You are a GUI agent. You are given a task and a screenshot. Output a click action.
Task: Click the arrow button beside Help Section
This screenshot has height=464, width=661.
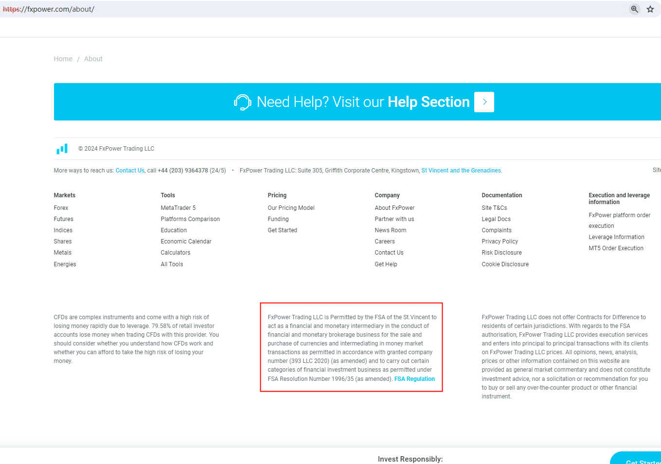pos(484,102)
